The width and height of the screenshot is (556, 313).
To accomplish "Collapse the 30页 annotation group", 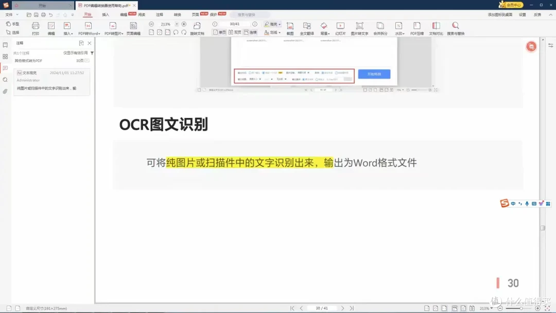I will (87, 61).
